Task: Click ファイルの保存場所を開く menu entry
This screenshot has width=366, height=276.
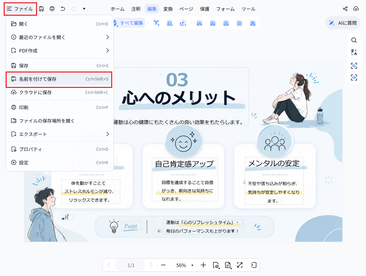Action: (x=59, y=121)
